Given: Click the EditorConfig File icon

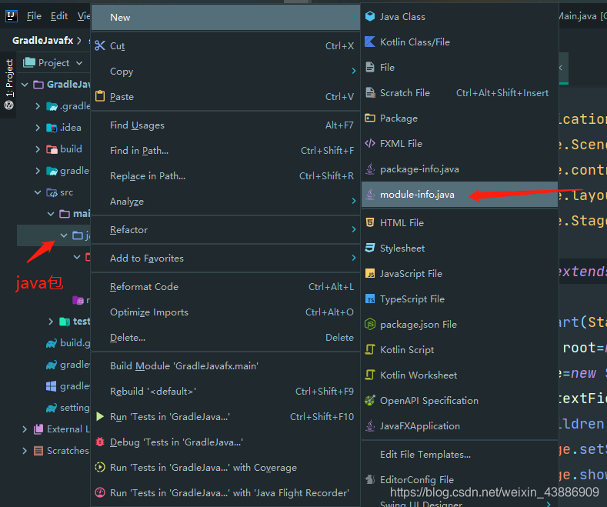Looking at the screenshot, I should [370, 479].
